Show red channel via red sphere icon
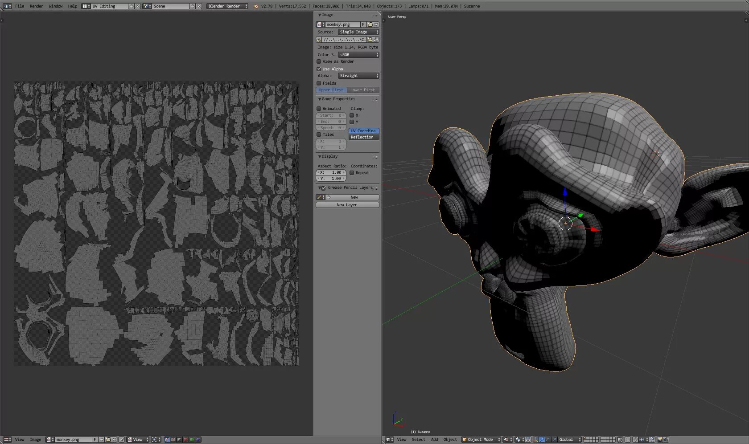This screenshot has width=749, height=444. point(185,440)
